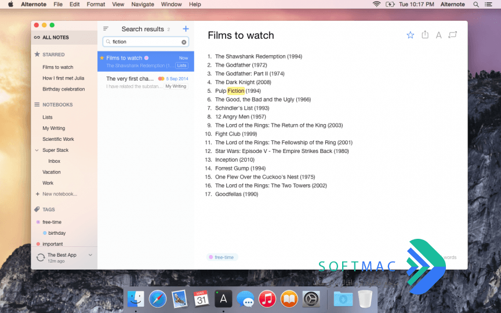This screenshot has height=313, width=501.
Task: Select the free-time tag under note
Action: click(222, 257)
